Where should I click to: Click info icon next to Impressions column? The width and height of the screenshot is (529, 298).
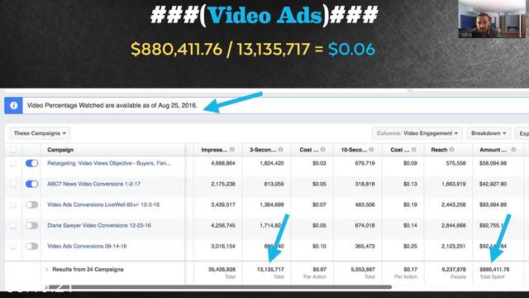(x=232, y=149)
